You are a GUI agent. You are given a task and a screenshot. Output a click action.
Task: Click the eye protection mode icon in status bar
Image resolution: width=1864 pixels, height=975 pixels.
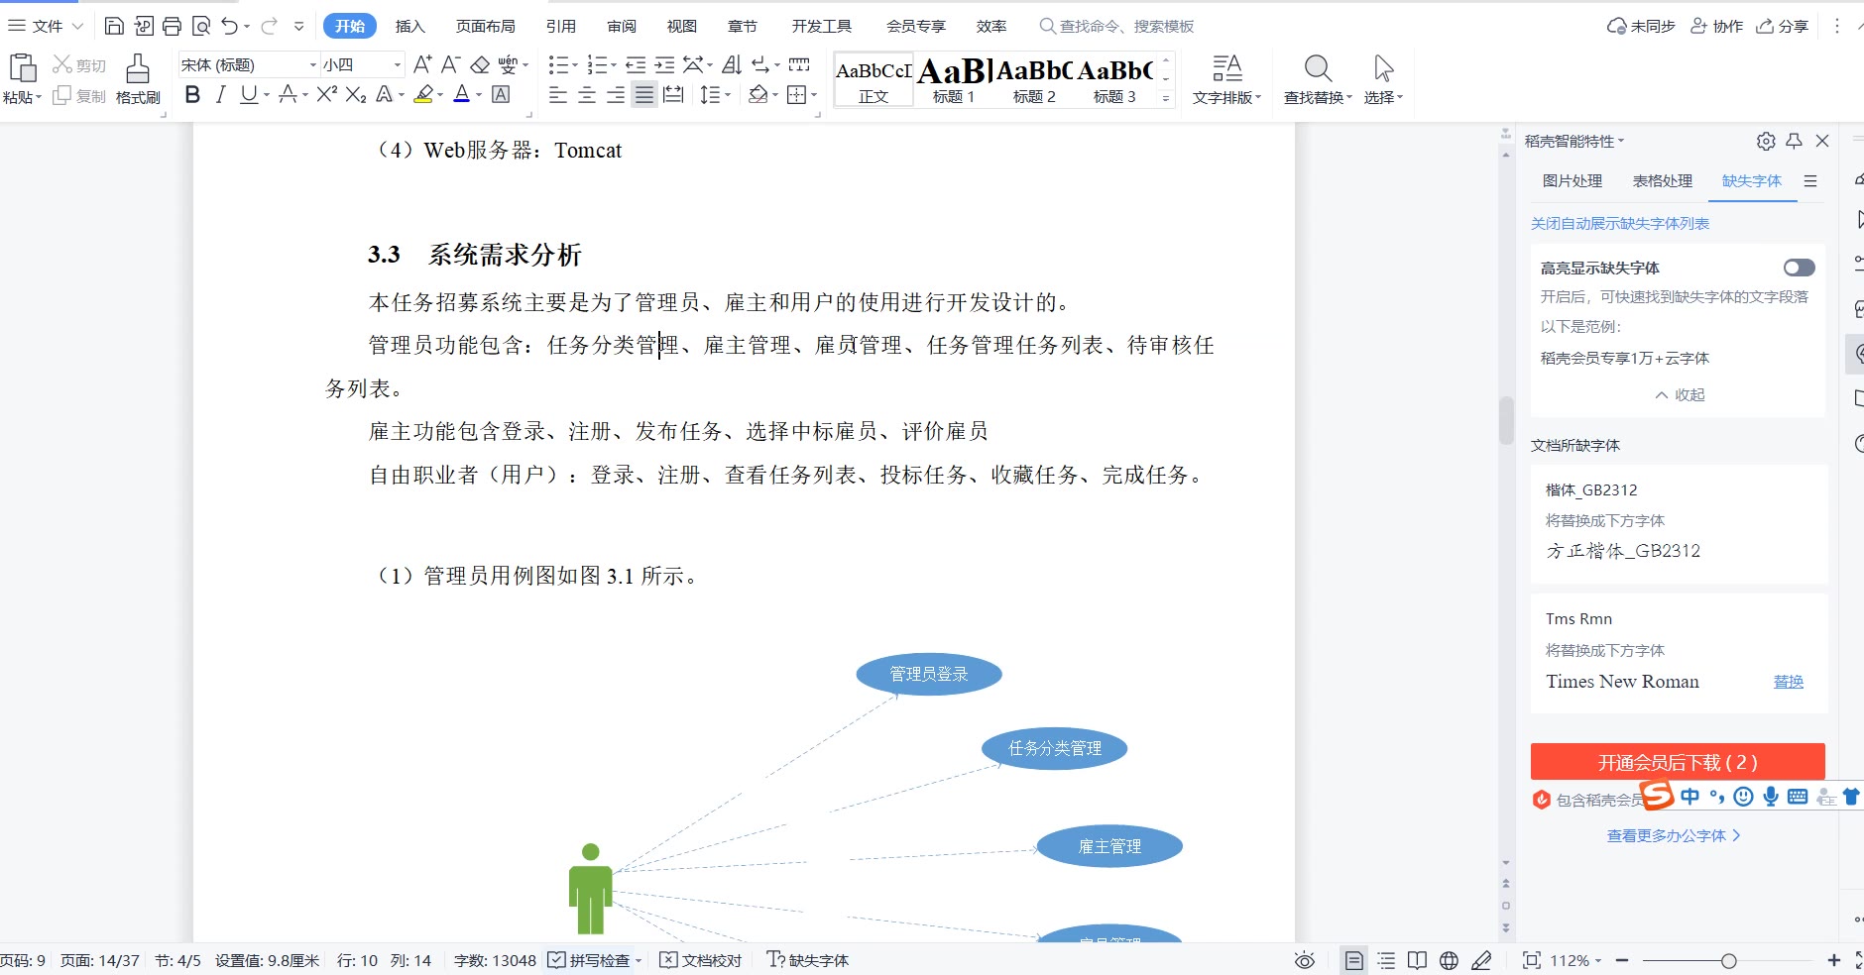click(1305, 960)
